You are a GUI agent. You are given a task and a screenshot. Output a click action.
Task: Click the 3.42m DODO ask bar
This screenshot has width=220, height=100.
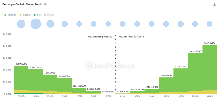coord(195,73)
